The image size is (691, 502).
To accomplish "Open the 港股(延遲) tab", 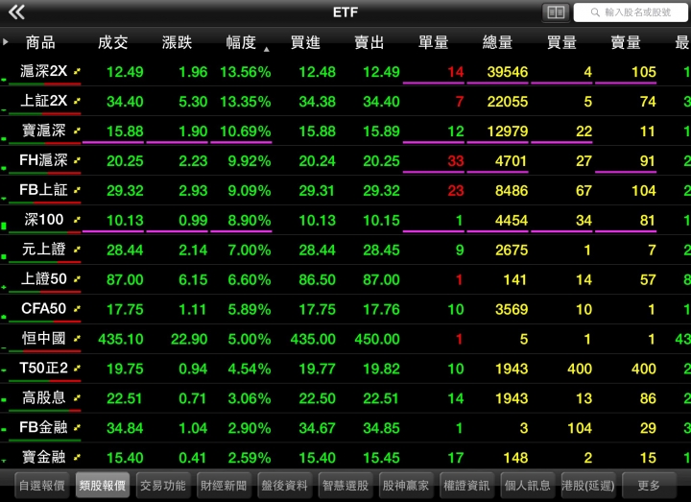I will click(588, 486).
